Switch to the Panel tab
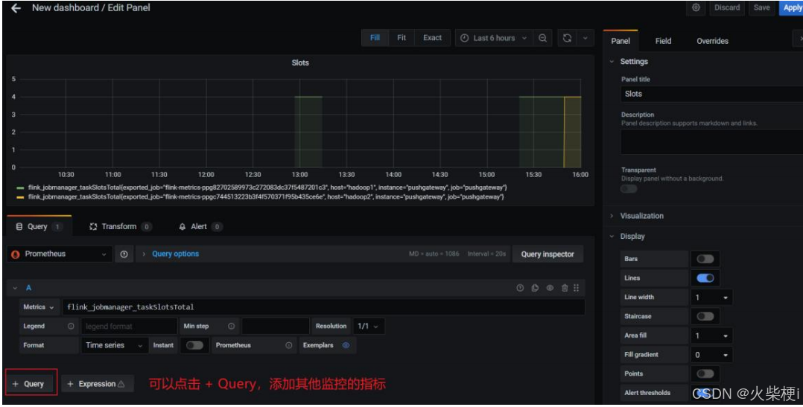Image resolution: width=803 pixels, height=407 pixels. coord(620,41)
